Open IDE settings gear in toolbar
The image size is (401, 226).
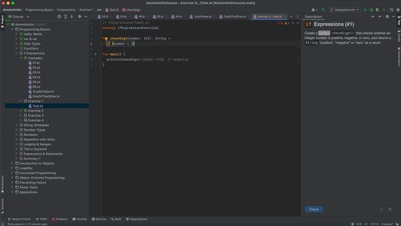click(398, 10)
